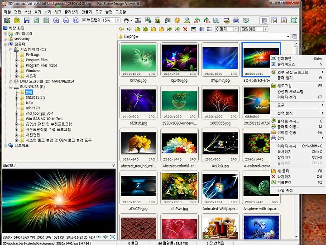The image size is (326, 245).
Task: Open adjust lighting via the sun icon
Action: pyautogui.click(x=177, y=20)
